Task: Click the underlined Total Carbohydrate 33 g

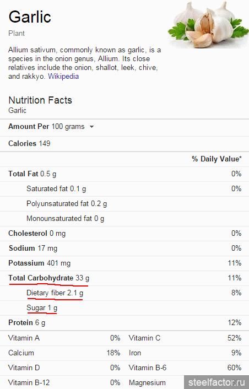Action: 49,278
